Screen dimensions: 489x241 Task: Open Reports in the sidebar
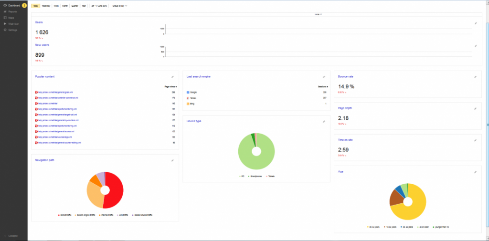click(12, 11)
